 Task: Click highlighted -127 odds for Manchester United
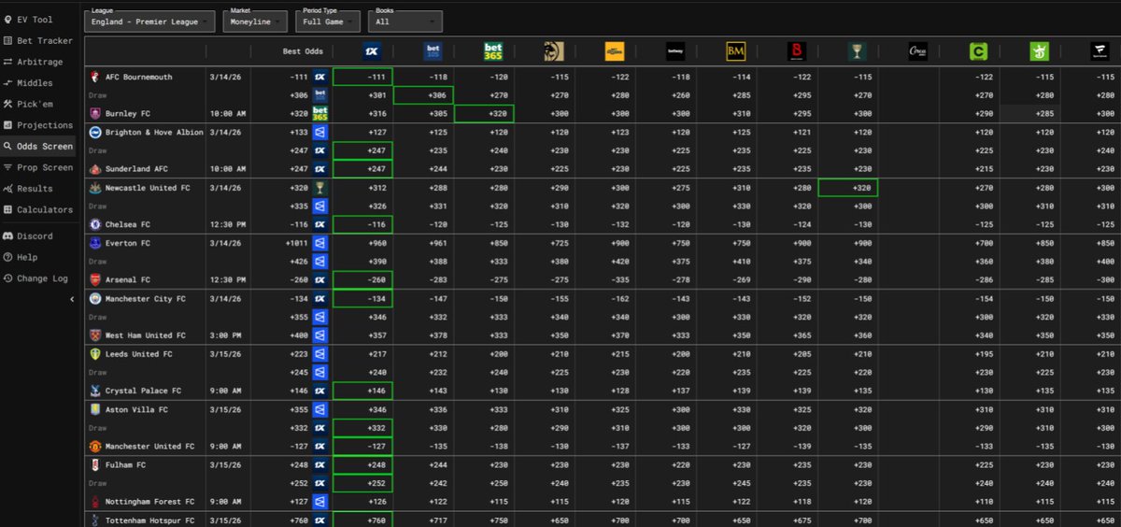pos(362,446)
